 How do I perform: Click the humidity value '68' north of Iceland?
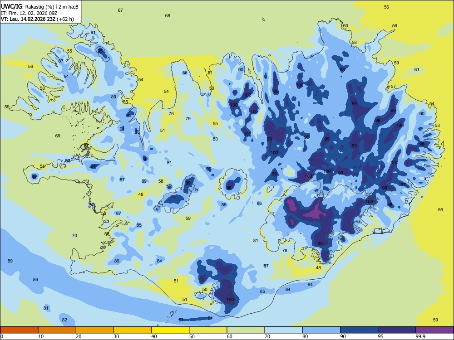point(168,15)
